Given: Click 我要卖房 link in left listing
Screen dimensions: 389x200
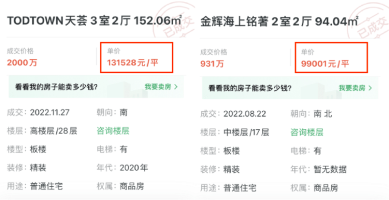Looking at the screenshot, I should pos(158,87).
